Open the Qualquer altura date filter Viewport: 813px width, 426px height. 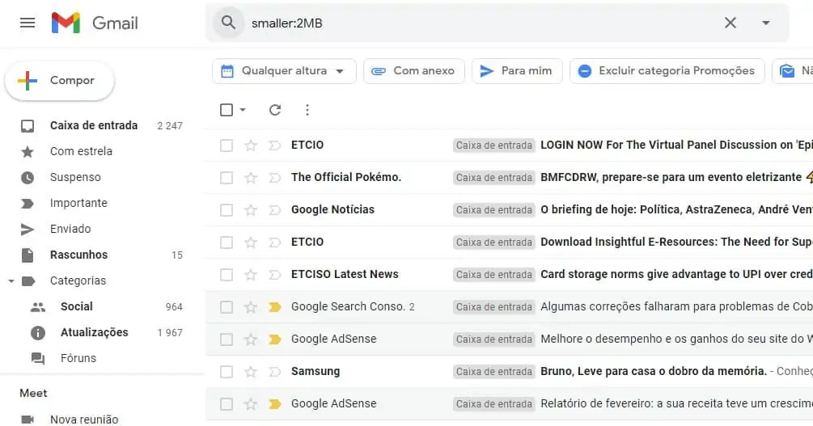click(x=284, y=71)
